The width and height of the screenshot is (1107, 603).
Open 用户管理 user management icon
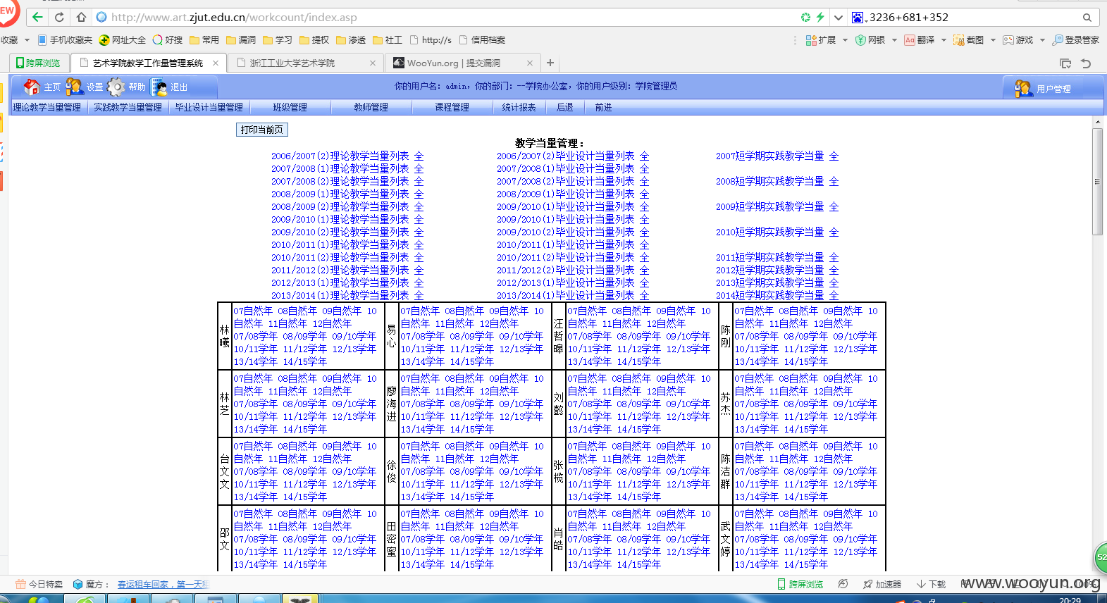(x=1023, y=88)
